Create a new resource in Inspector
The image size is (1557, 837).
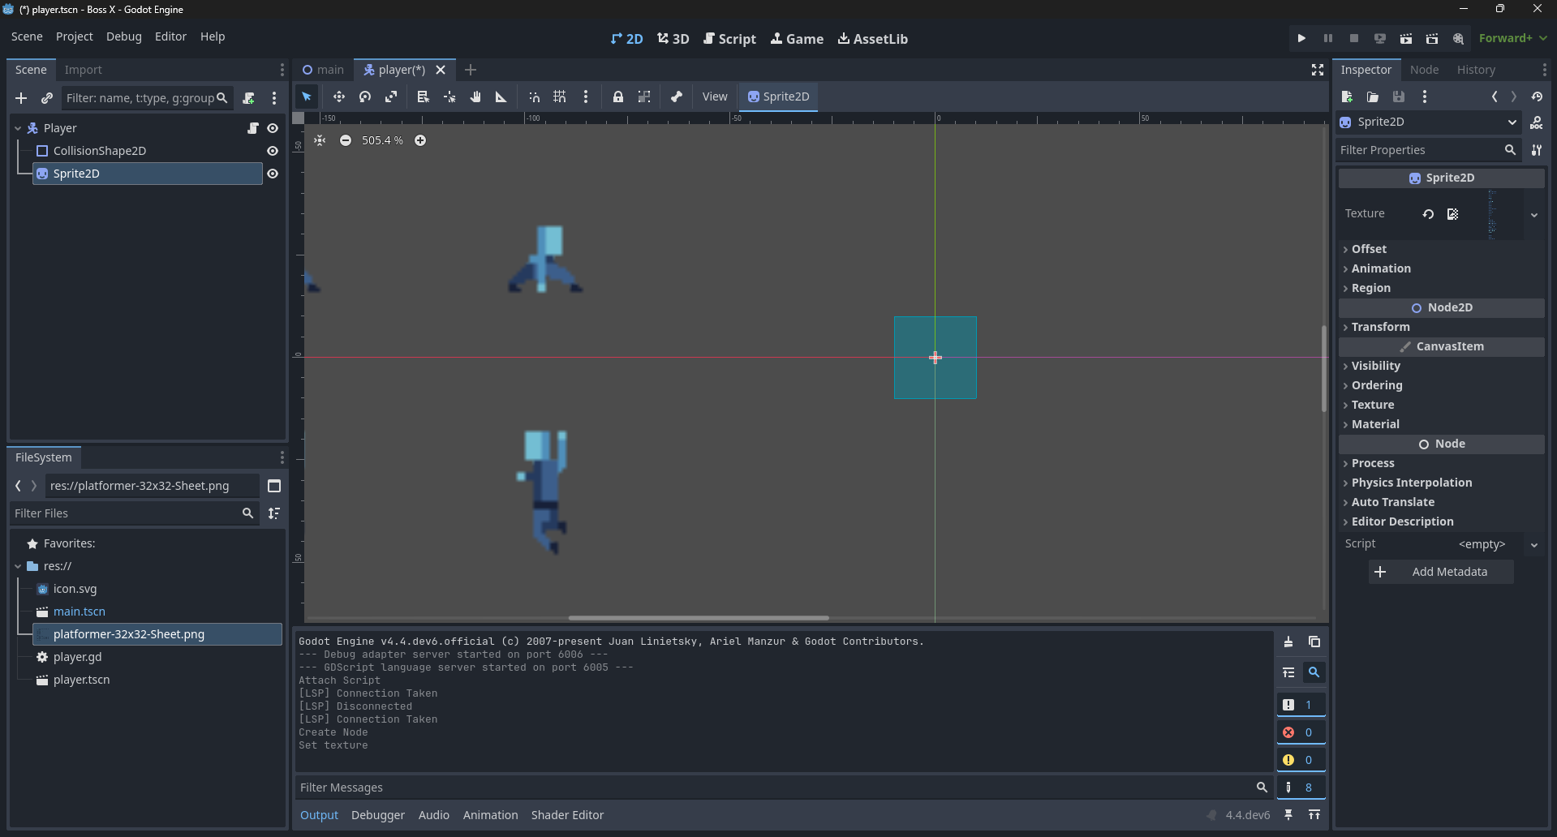[x=1347, y=97]
